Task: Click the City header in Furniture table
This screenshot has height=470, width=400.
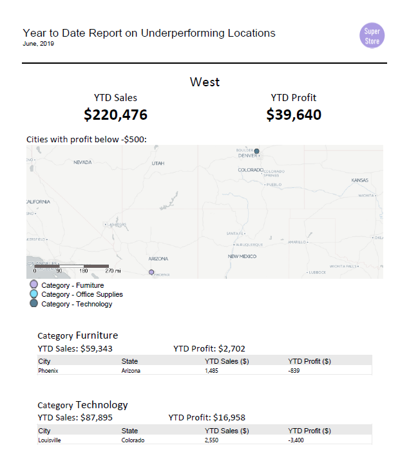Action: click(x=44, y=361)
